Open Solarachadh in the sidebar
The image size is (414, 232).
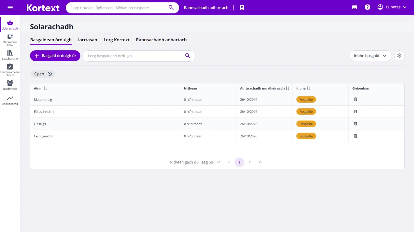10,25
